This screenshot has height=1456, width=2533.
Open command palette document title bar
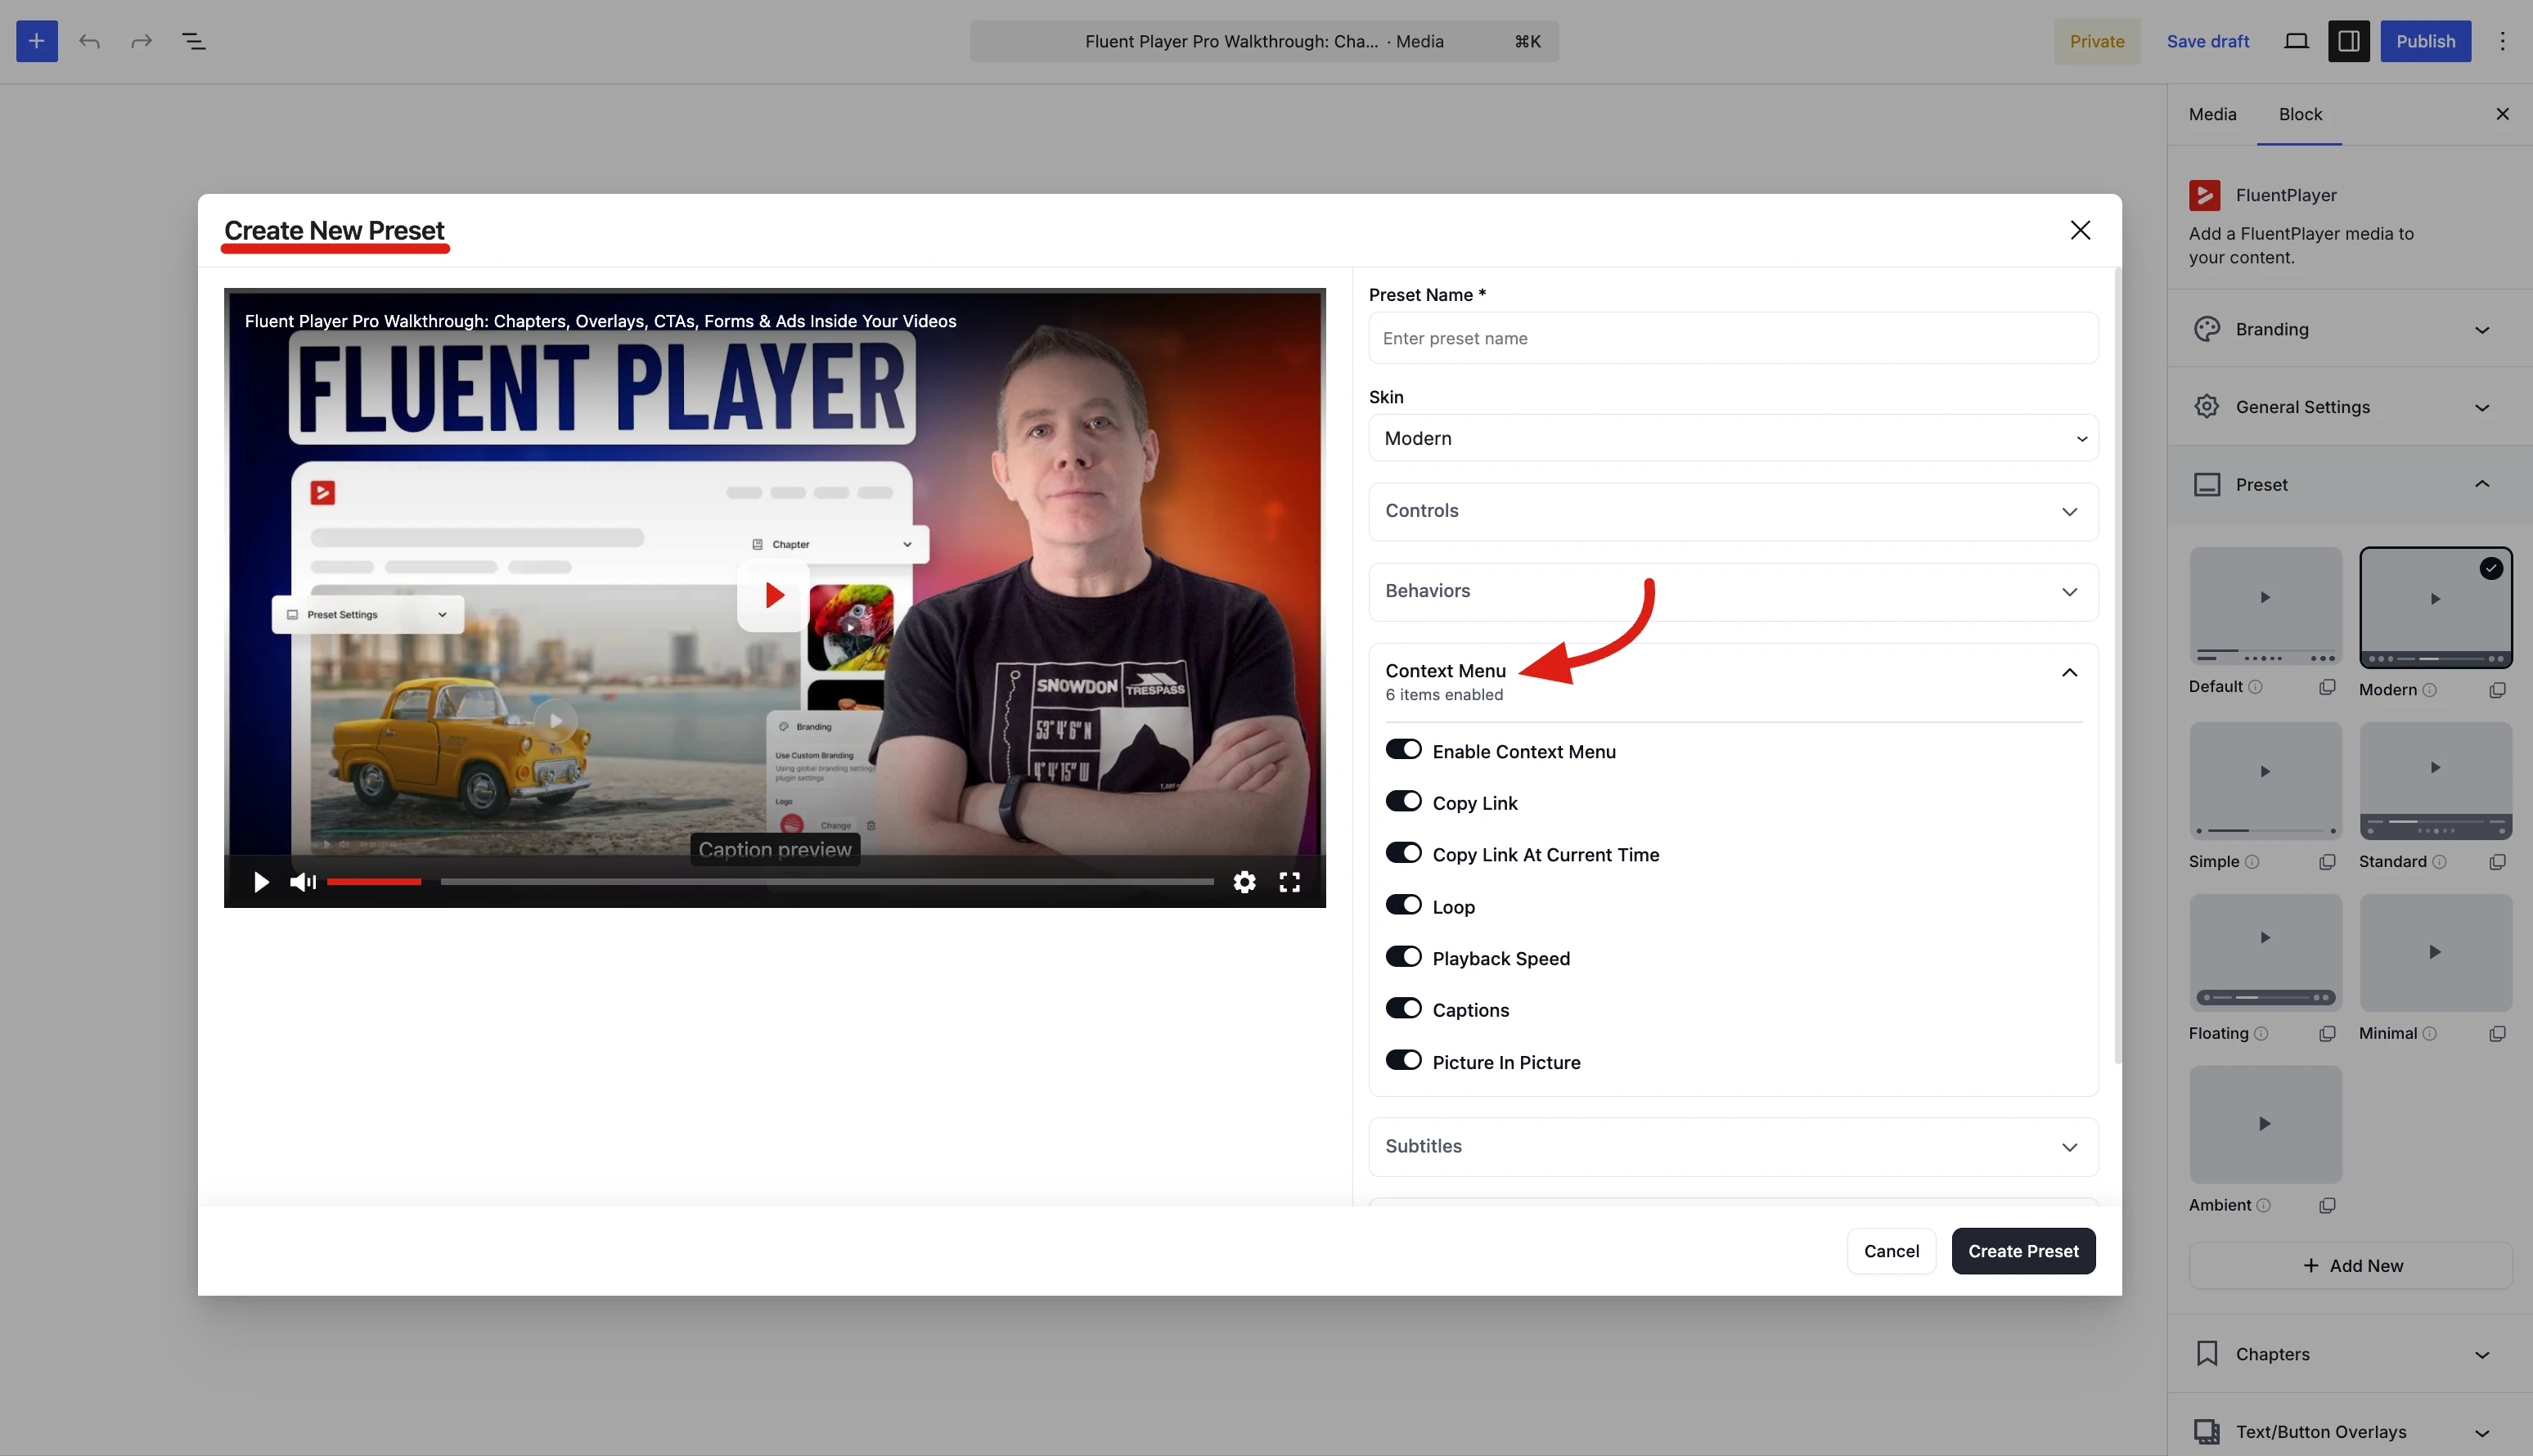[x=1264, y=41]
